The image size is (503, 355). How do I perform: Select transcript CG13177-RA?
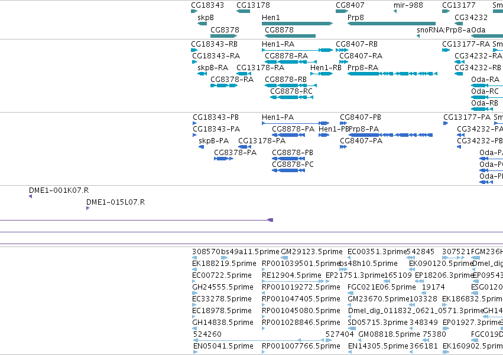(x=446, y=50)
